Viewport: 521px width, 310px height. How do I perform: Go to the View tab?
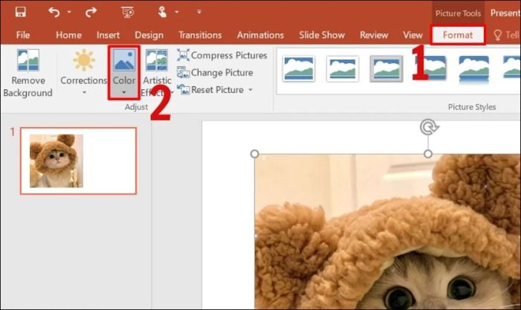pyautogui.click(x=412, y=35)
